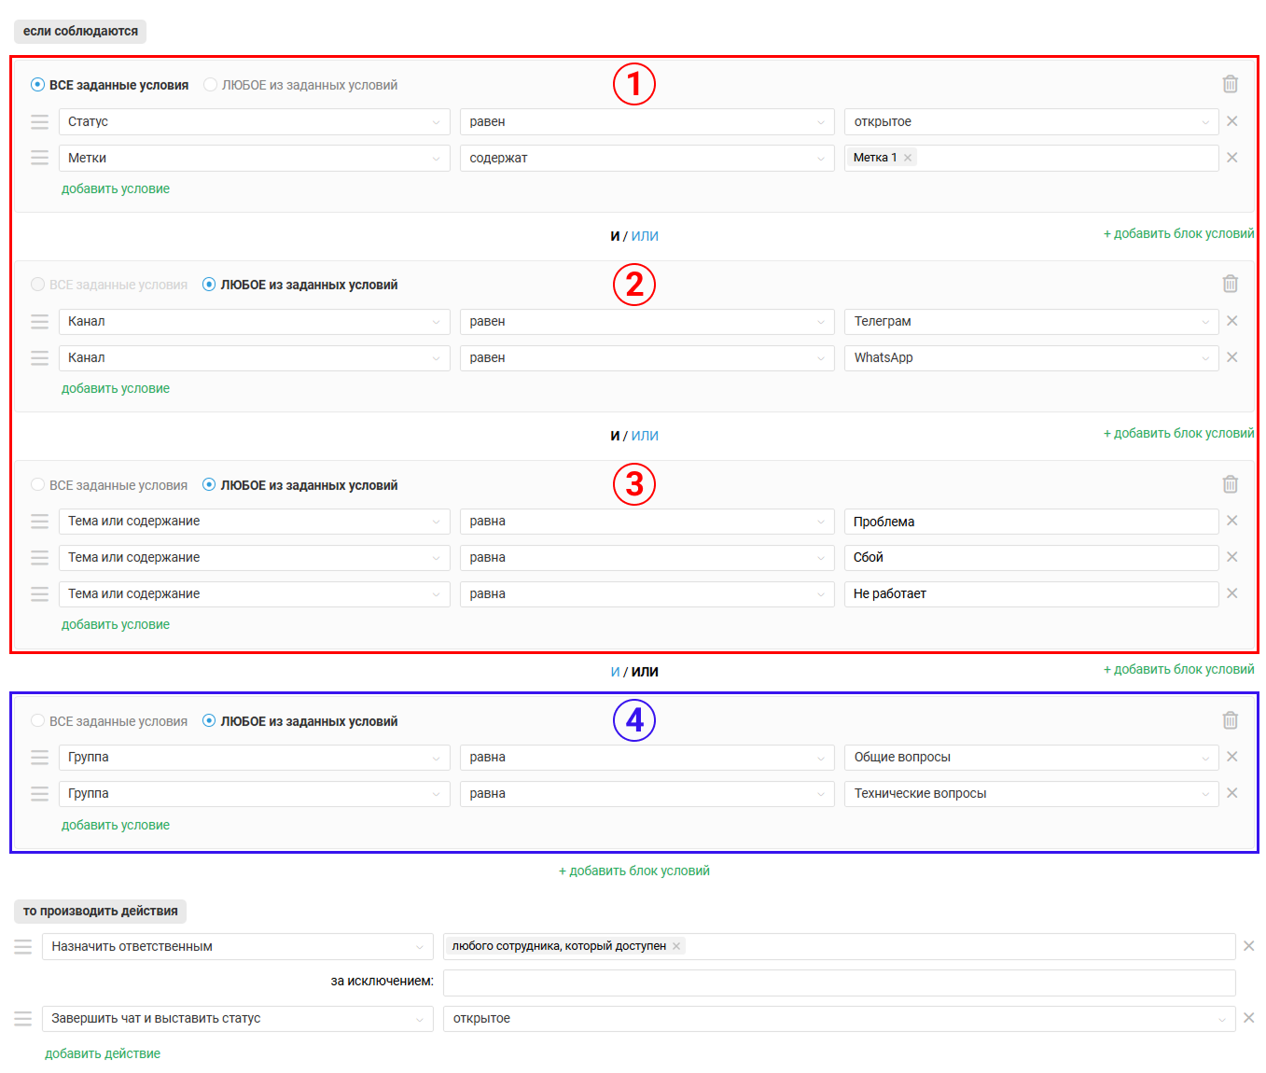Click trash icon of the Группа conditions block

click(1230, 720)
